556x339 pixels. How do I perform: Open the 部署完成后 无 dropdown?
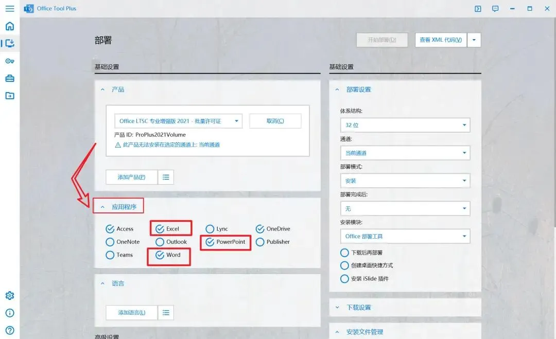[405, 209]
